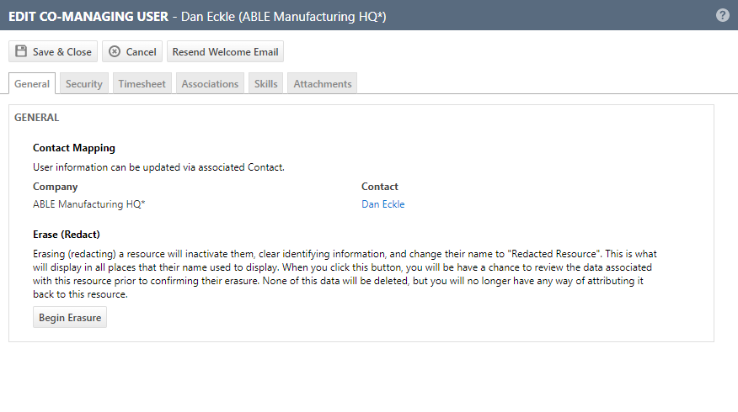Click the Erase (Redact) heading
This screenshot has width=738, height=412.
tap(67, 234)
